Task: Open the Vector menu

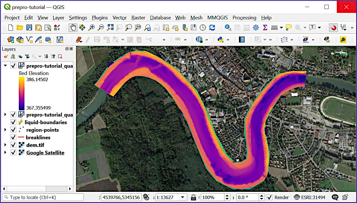Action: [x=119, y=17]
